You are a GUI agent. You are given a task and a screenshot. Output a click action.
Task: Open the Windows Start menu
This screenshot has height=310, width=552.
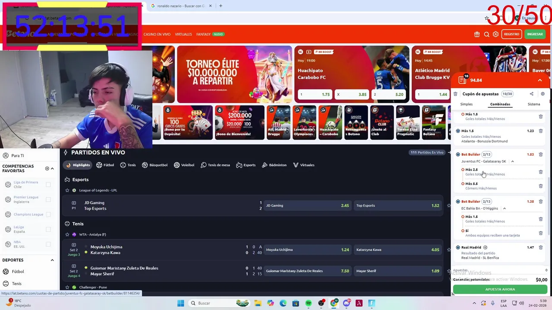tap(181, 303)
